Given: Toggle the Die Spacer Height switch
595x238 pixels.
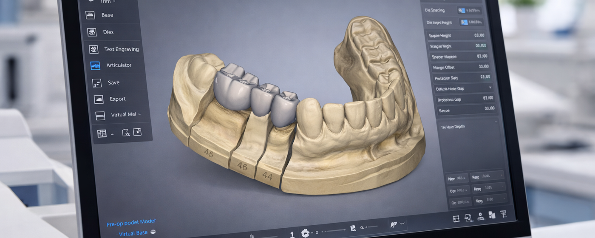Looking at the screenshot, I should pos(464,23).
